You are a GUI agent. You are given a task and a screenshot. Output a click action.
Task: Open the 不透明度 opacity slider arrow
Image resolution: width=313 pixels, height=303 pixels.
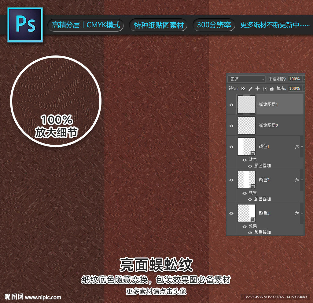(304, 79)
